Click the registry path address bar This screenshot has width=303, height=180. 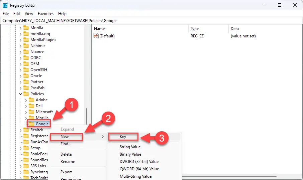(x=151, y=21)
